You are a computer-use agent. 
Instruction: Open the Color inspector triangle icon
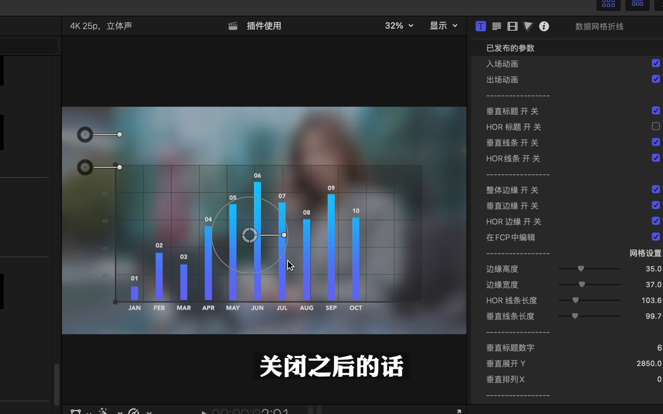(x=528, y=26)
